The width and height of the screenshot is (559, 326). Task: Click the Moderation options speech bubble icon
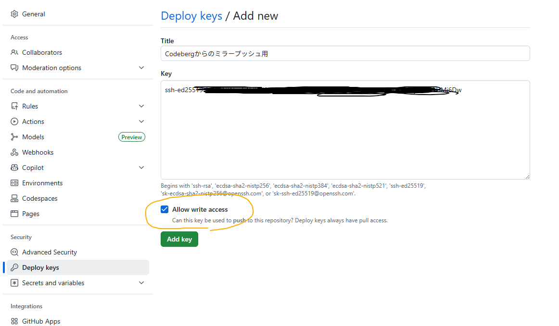pos(14,68)
